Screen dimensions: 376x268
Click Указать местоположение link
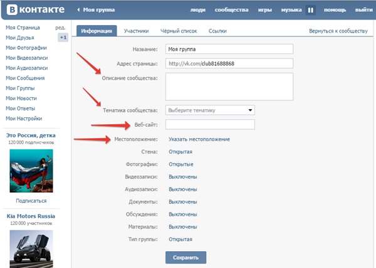pos(199,139)
